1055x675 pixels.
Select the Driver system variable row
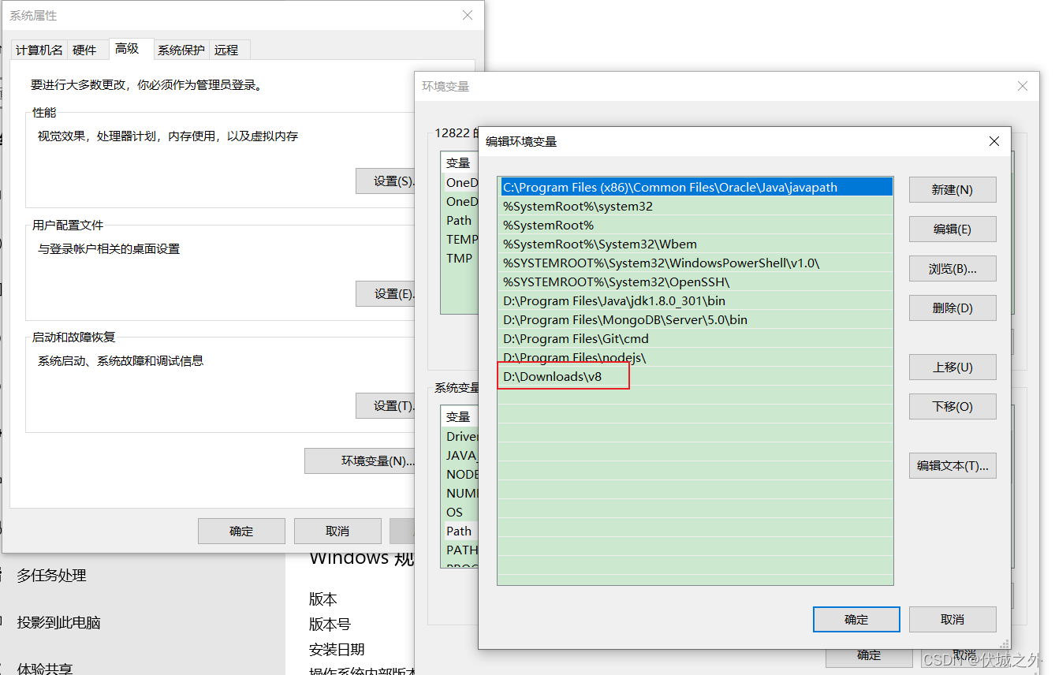tap(460, 437)
